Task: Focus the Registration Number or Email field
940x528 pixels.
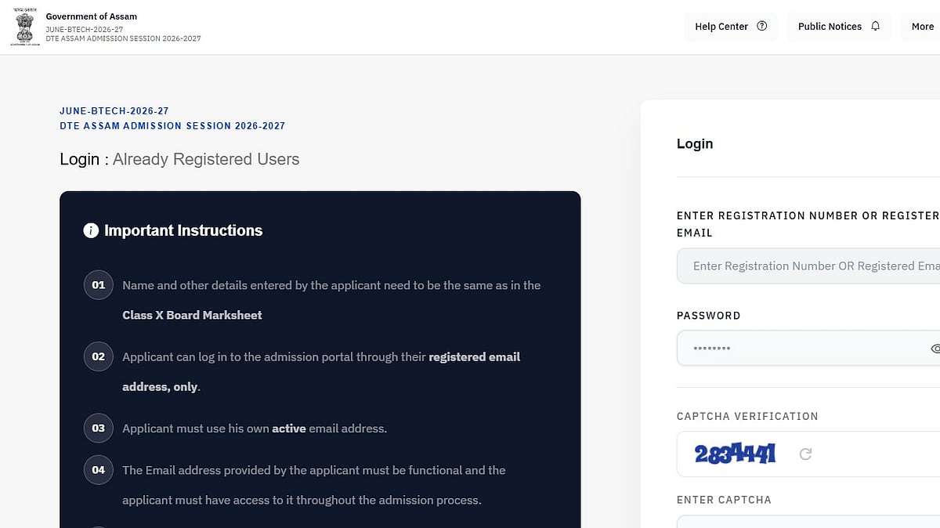Action: (808, 266)
